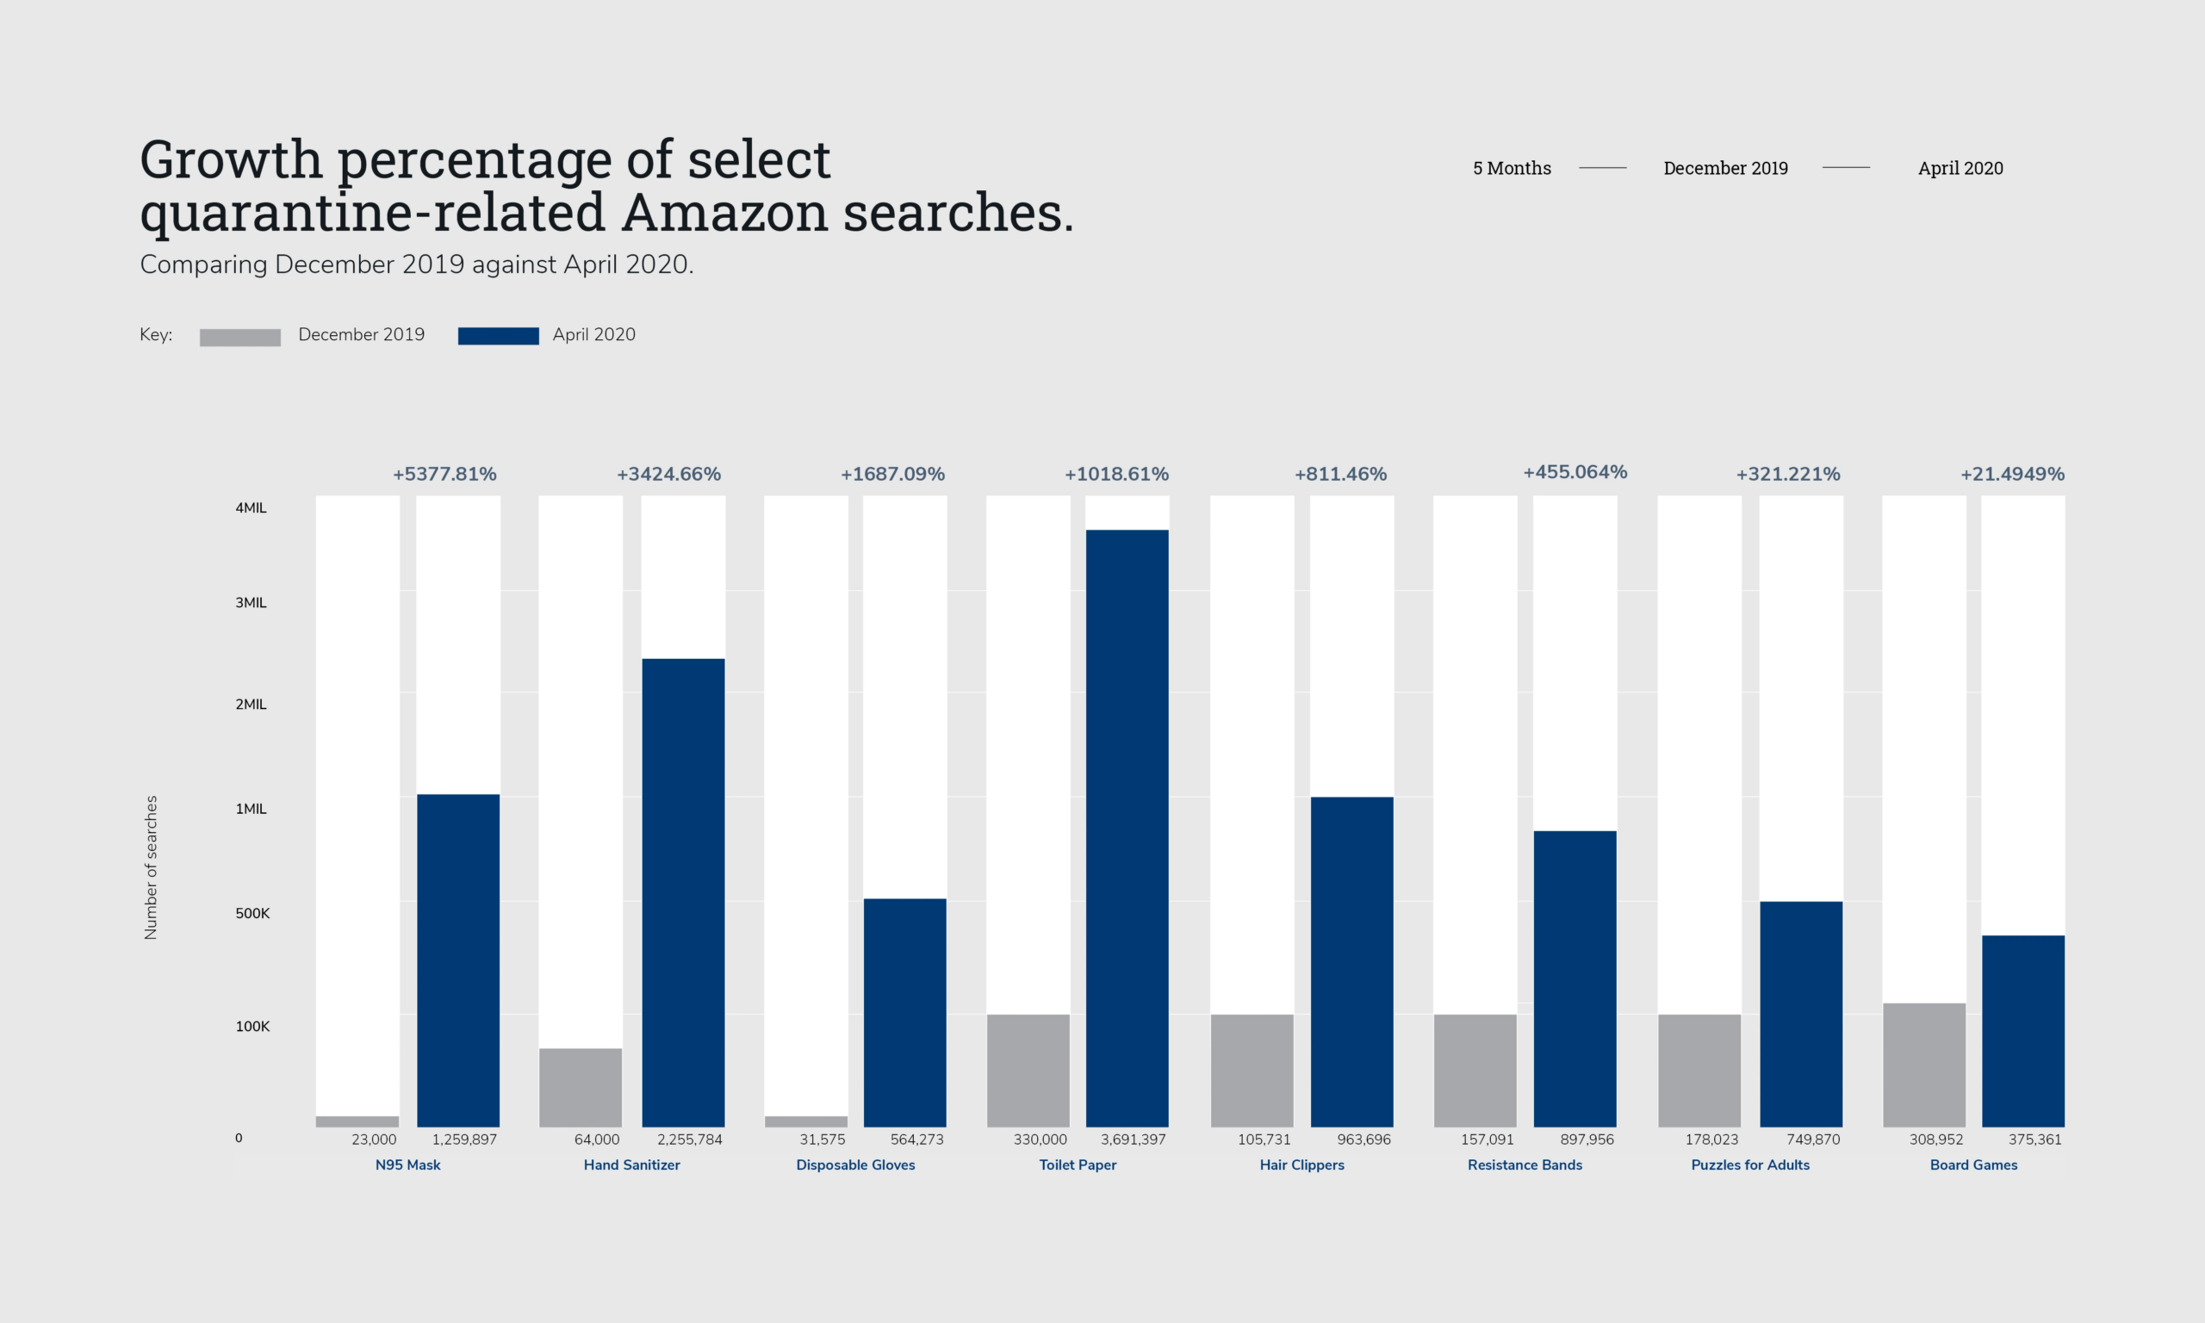The height and width of the screenshot is (1323, 2205).
Task: Click the +5377.81% growth label
Action: tap(444, 475)
